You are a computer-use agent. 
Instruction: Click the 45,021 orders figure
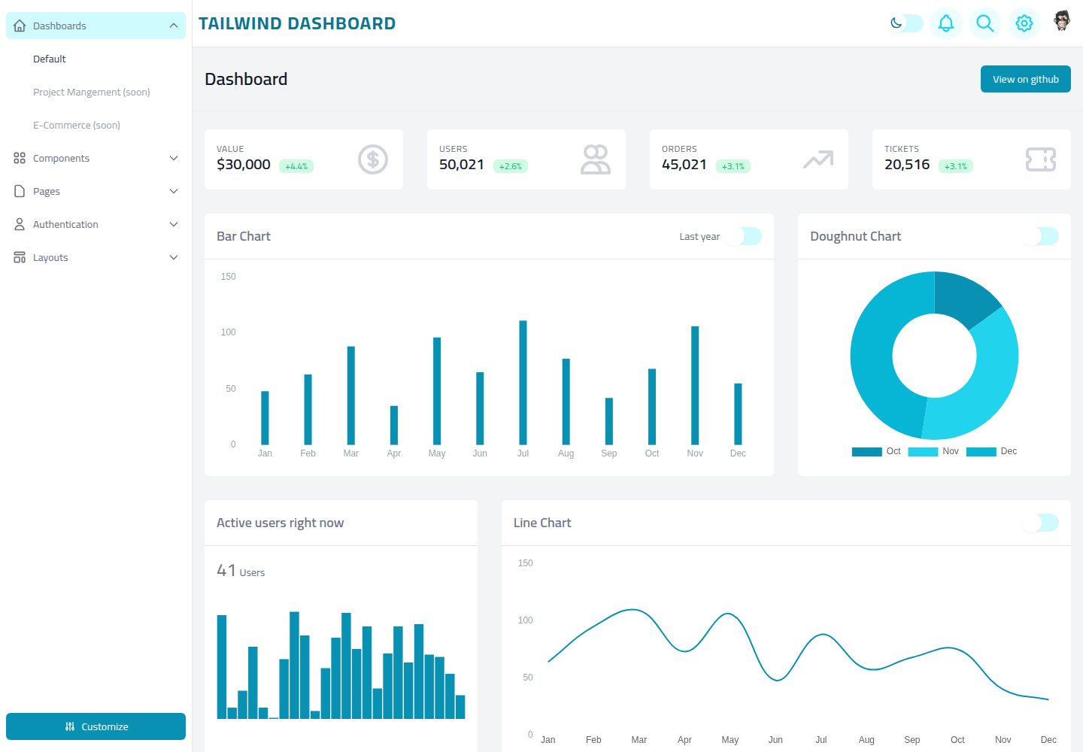point(684,164)
